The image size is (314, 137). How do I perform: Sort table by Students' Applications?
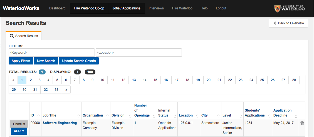[x=269, y=116]
